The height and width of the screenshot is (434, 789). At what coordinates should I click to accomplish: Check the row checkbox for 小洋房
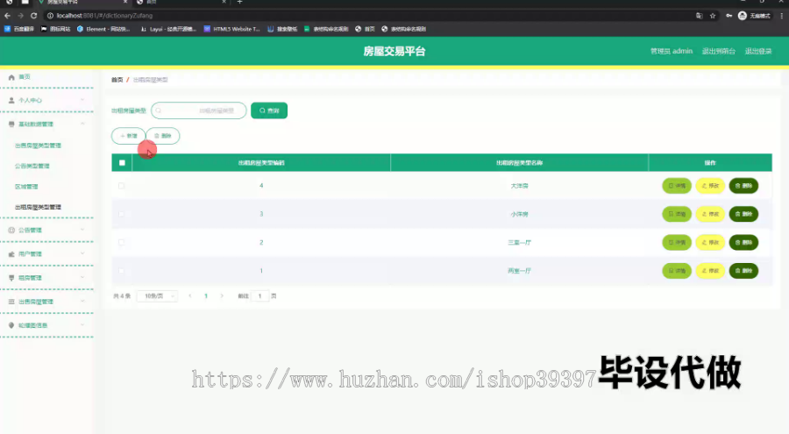click(x=121, y=214)
